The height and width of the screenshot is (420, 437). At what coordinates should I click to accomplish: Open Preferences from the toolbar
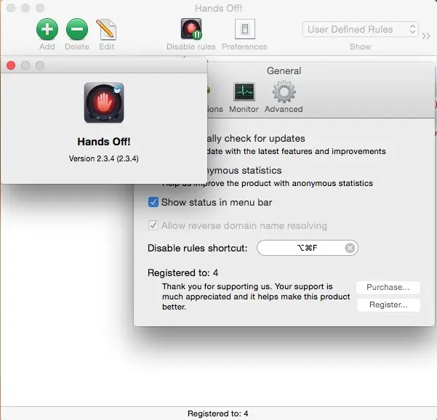point(245,29)
